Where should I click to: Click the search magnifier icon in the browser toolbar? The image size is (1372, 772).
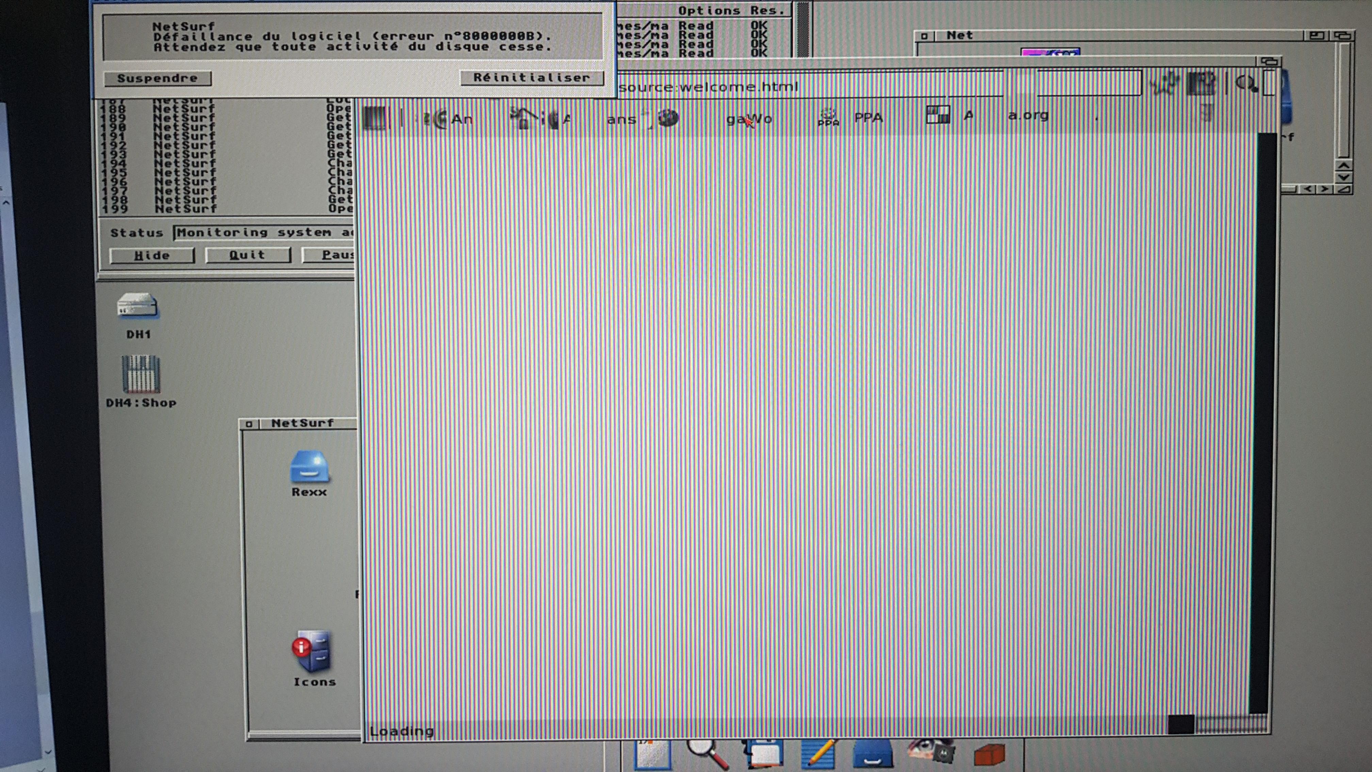pyautogui.click(x=1246, y=84)
